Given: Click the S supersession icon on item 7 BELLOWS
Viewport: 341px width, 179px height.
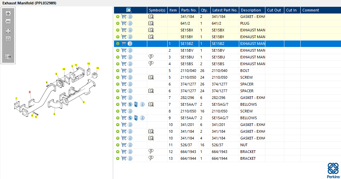Looking at the screenshot, I should [x=130, y=104].
